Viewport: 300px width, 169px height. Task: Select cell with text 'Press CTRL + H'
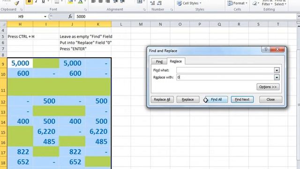pyautogui.click(x=20, y=37)
